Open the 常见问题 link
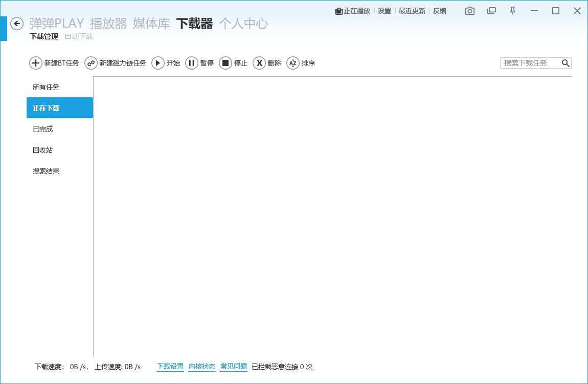 234,367
